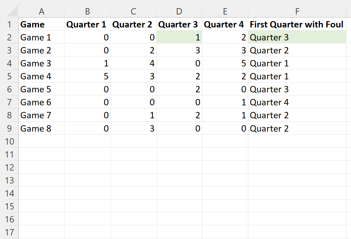Select column B header
This screenshot has height=239, width=351.
87,11
